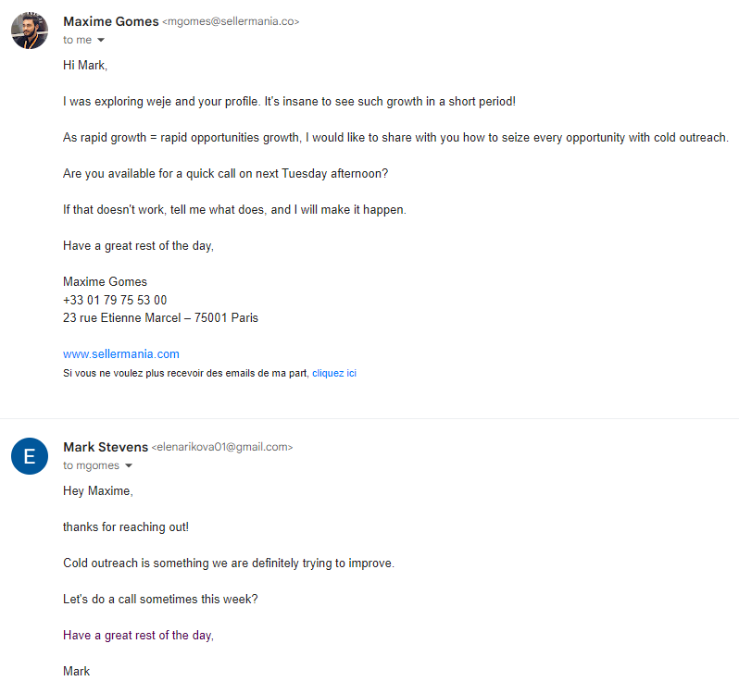Click the phone number +33 01 79 75 53 00
The image size is (739, 681).
[x=115, y=300]
